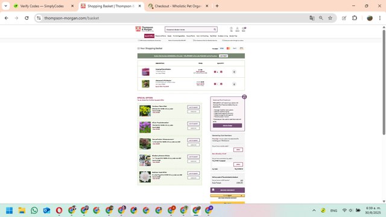Open a new browser tab

coord(217,6)
